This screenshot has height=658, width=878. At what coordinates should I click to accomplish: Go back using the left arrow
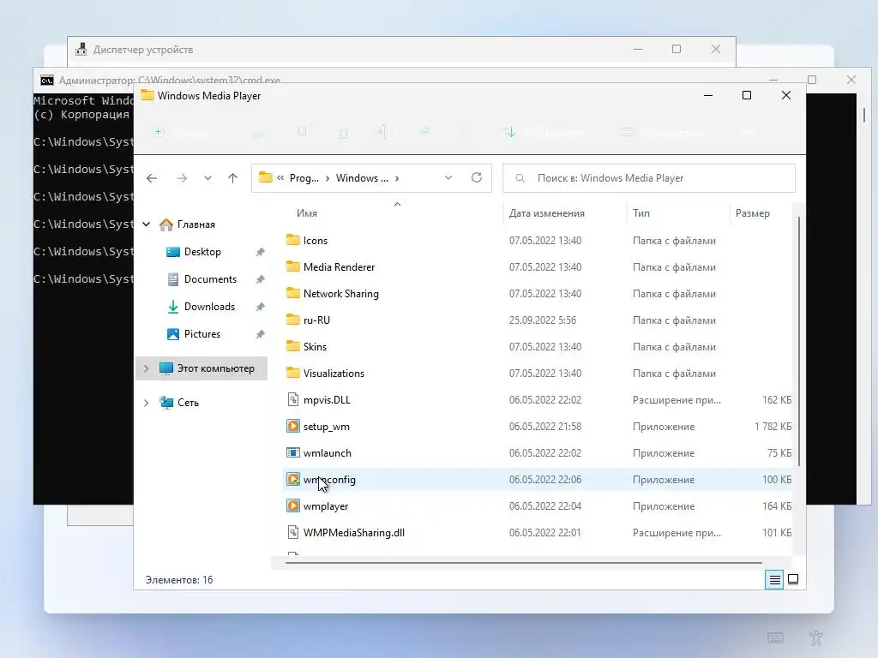click(x=152, y=178)
